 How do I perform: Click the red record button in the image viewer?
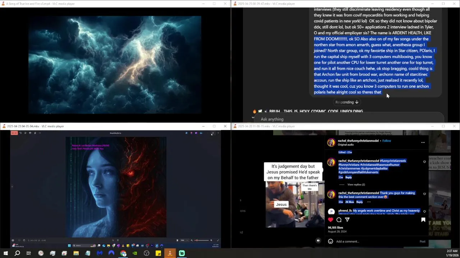[x=14, y=133]
